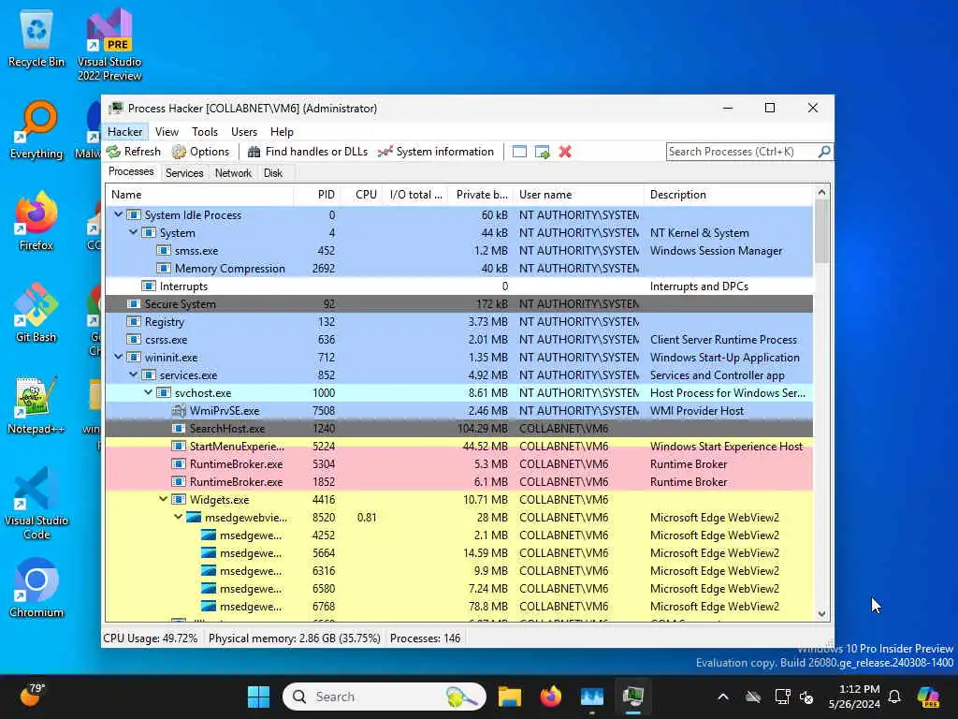Viewport: 958px width, 719px height.
Task: Open System information from the toolbar
Action: 436,152
